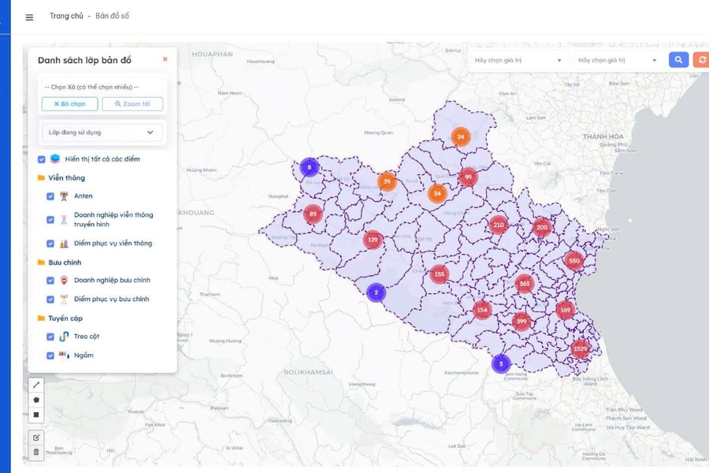The image size is (709, 473).
Task: Uncheck Hiển thị tất cả các điểm
Action: [x=42, y=159]
